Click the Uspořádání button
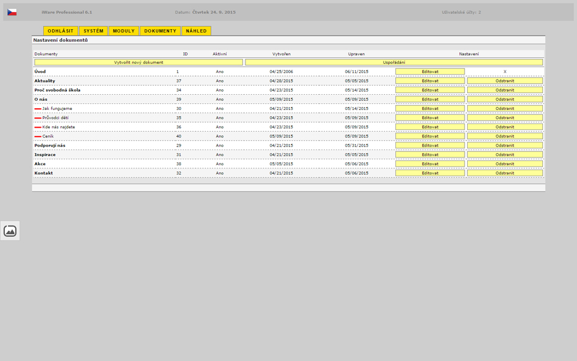 click(x=394, y=62)
